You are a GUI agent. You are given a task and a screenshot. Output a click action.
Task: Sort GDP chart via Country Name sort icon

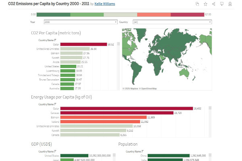(x=54, y=151)
